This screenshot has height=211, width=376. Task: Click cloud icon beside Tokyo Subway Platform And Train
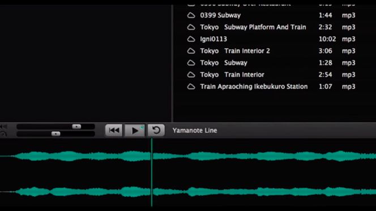coord(191,27)
